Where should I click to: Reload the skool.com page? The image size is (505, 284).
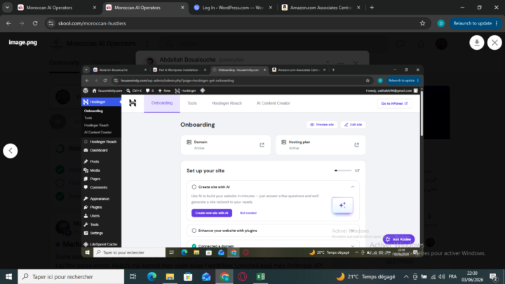(35, 23)
